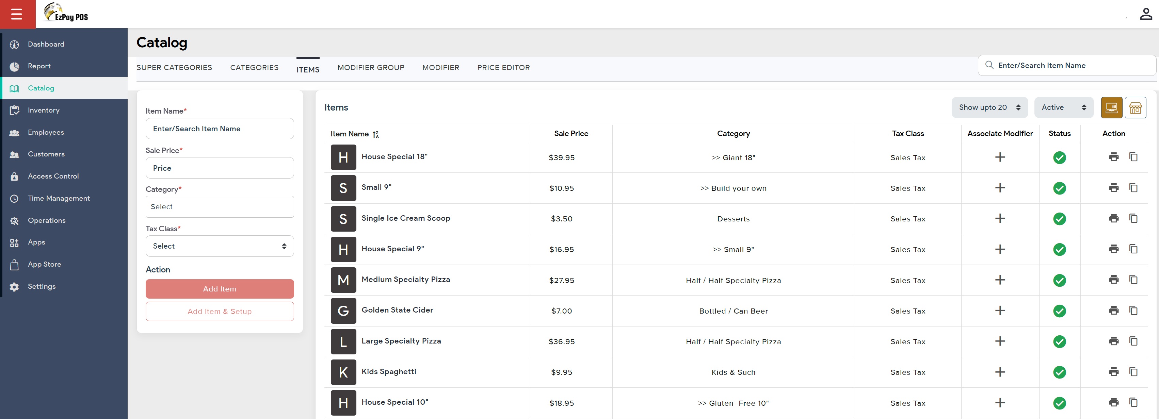Viewport: 1159px width, 419px height.
Task: Print barcode for House Special 18"
Action: [x=1114, y=157]
